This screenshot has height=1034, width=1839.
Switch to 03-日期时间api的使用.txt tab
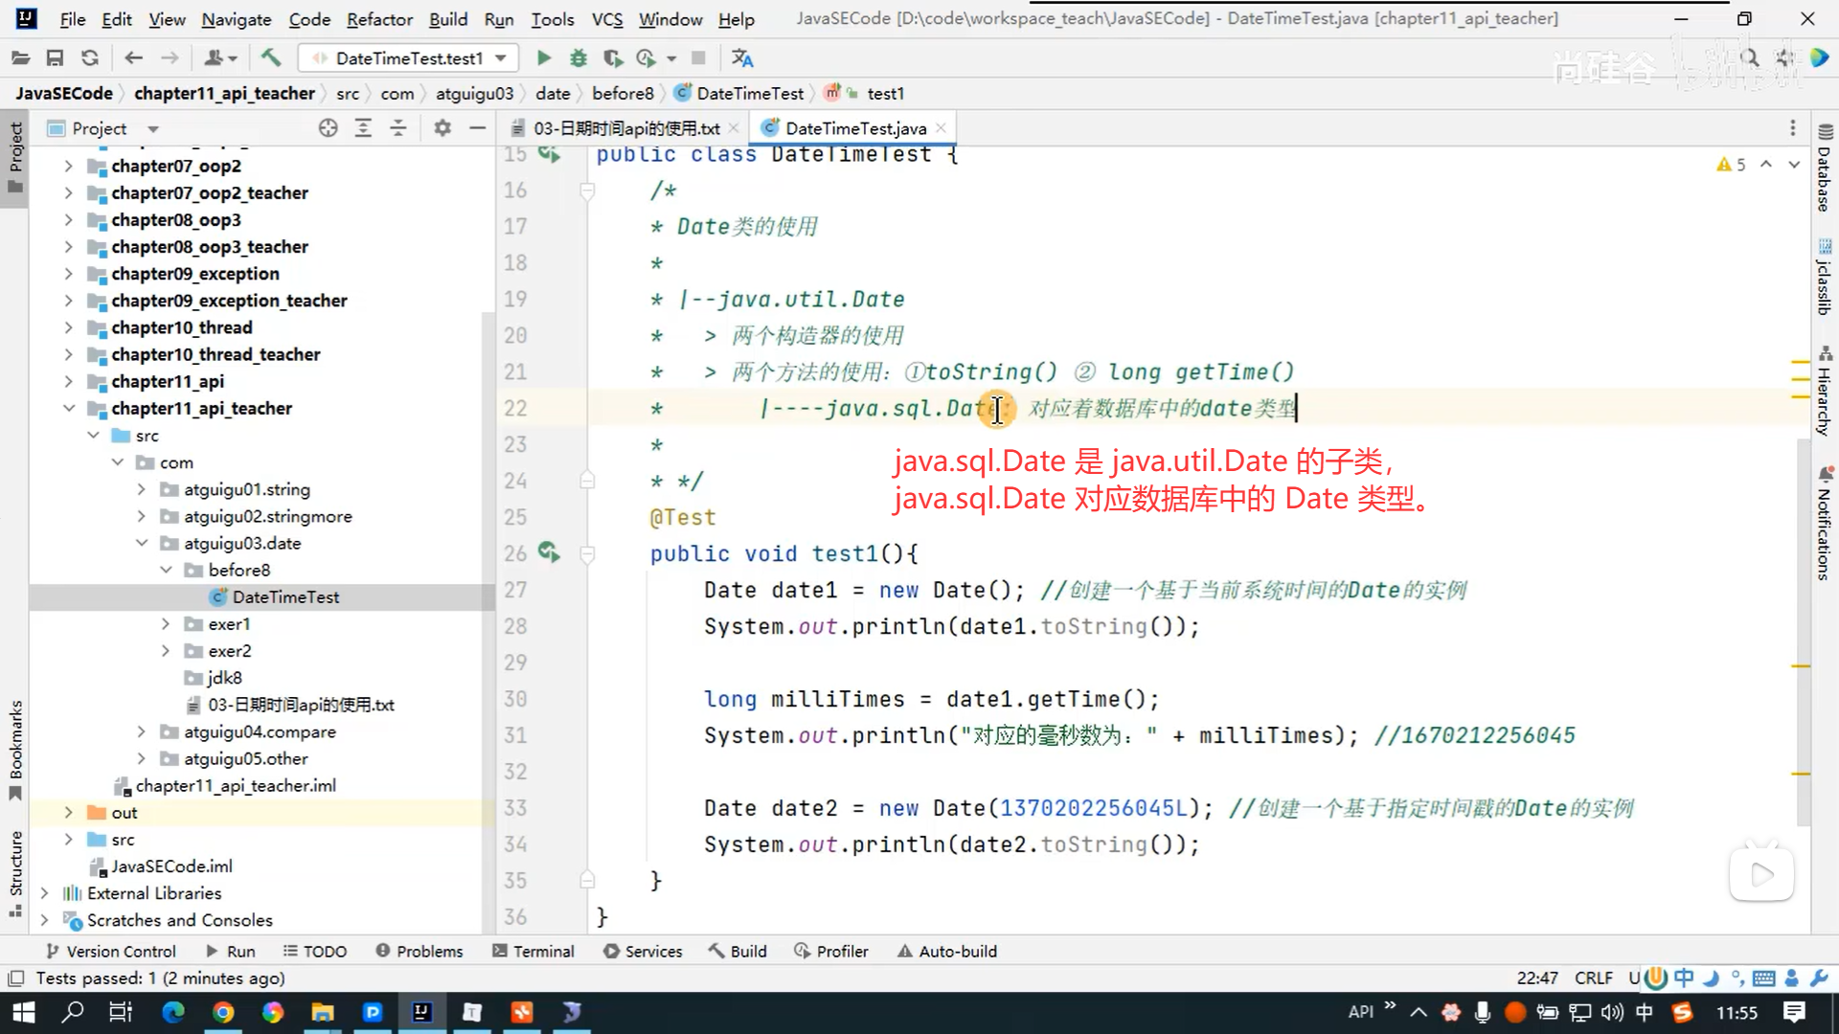tap(625, 128)
